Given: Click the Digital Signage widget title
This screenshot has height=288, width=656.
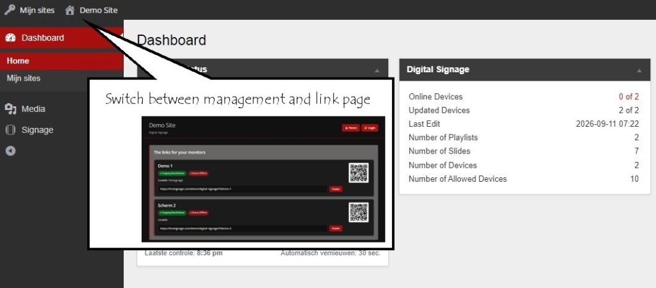Looking at the screenshot, I should pos(438,69).
